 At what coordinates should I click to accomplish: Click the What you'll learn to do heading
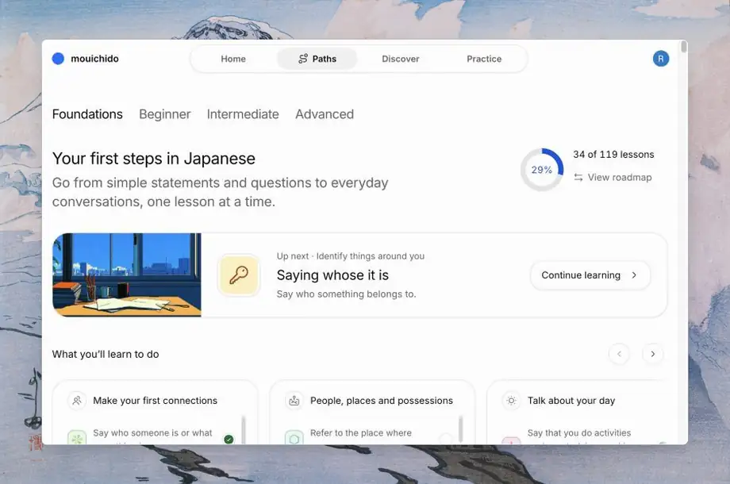(106, 354)
